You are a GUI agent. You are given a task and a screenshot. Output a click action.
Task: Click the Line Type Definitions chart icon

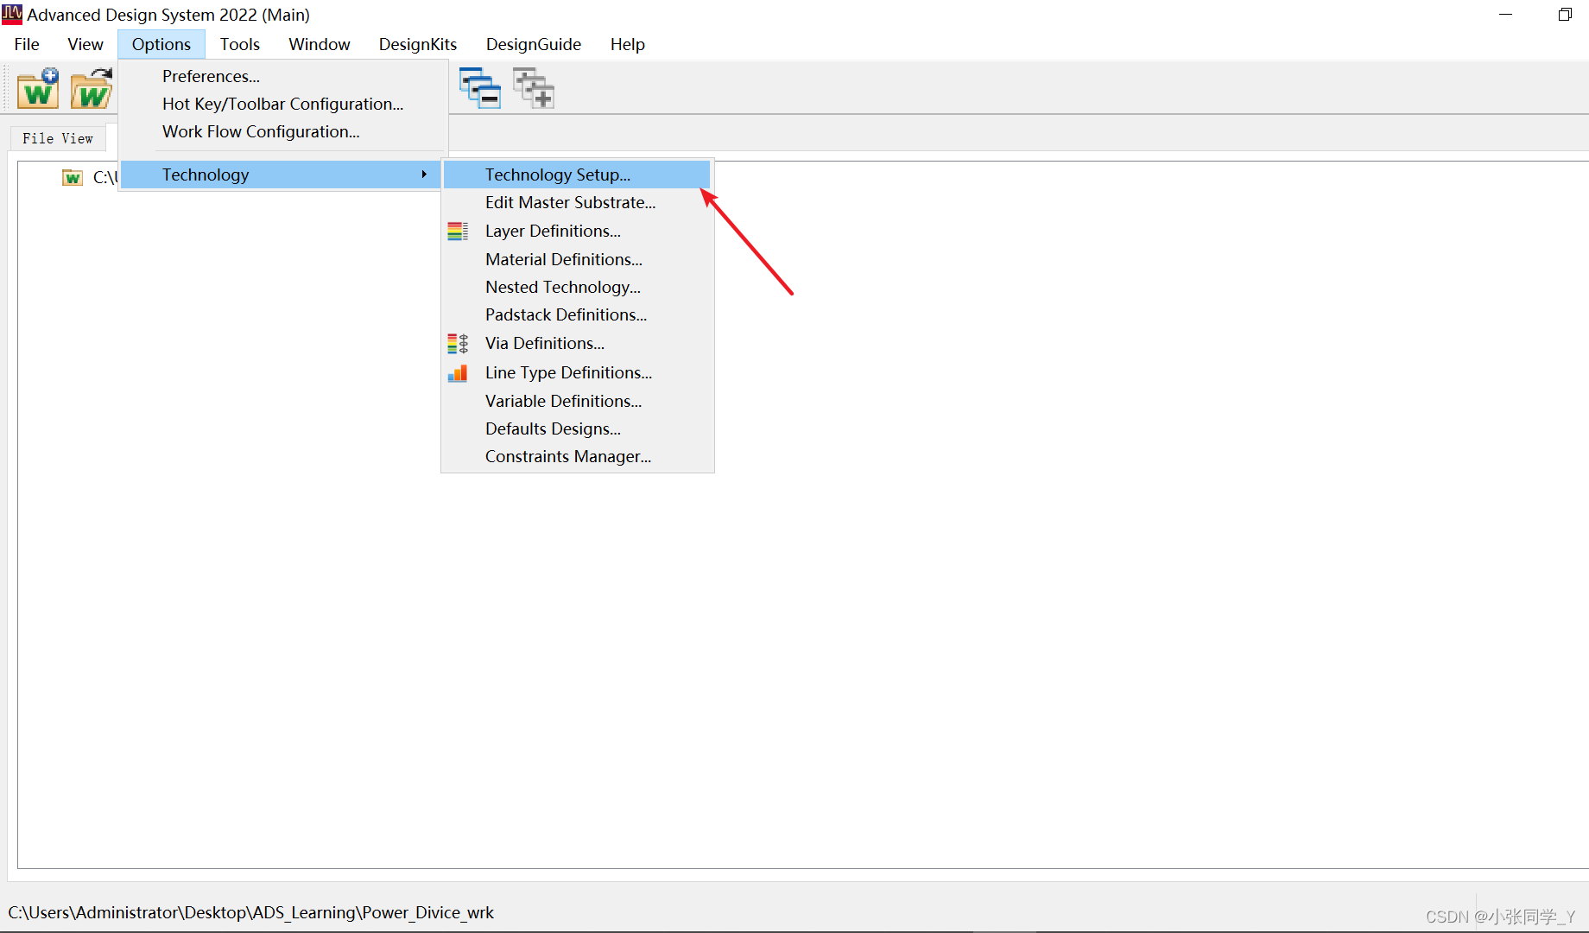(x=458, y=373)
